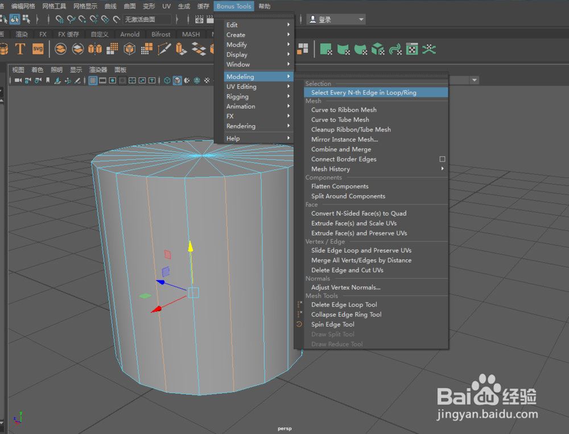Toggle the viewport grid display
Image resolution: width=569 pixels, height=434 pixels.
(93, 80)
